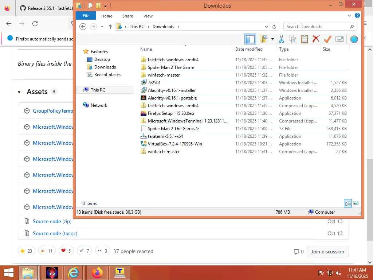
Task: Select Desktop in Favorites
Action: point(102,59)
